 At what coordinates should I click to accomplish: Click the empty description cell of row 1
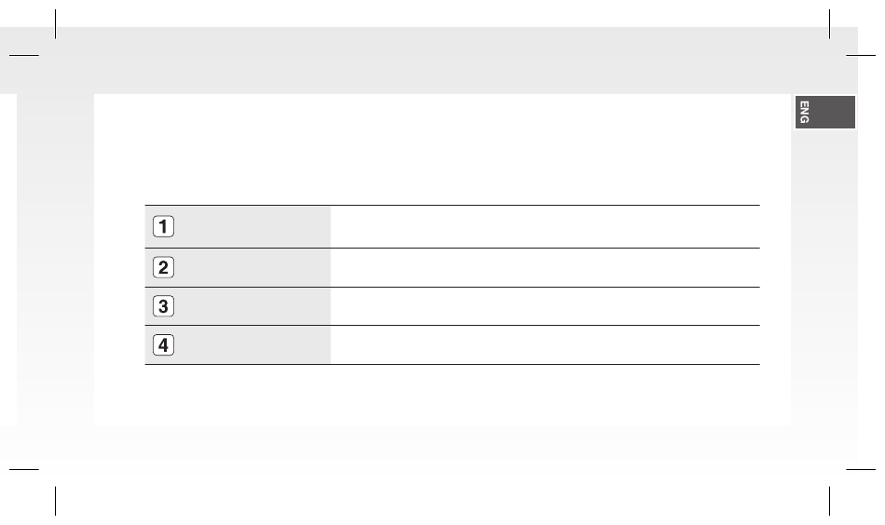point(545,227)
